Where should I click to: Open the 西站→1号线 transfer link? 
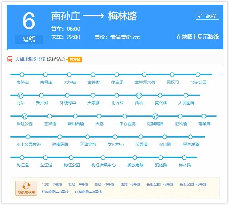tap(104, 184)
